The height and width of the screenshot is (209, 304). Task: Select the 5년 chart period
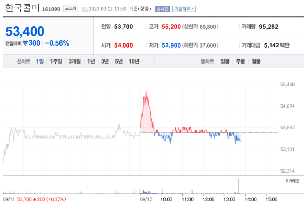pyautogui.click(x=119, y=62)
